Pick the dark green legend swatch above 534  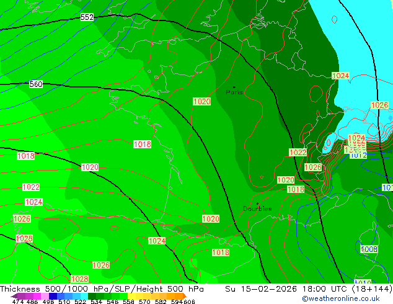click(92, 296)
